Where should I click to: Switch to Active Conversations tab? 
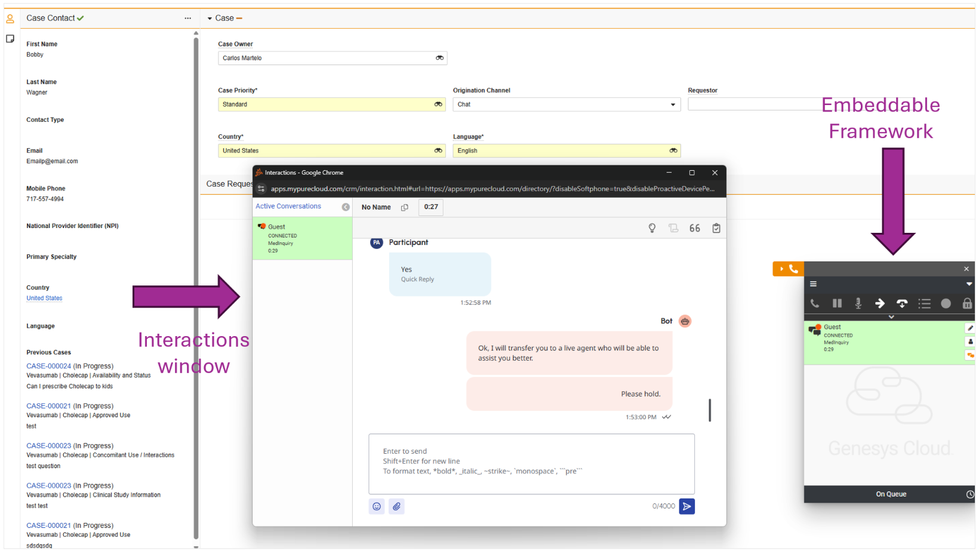(288, 207)
